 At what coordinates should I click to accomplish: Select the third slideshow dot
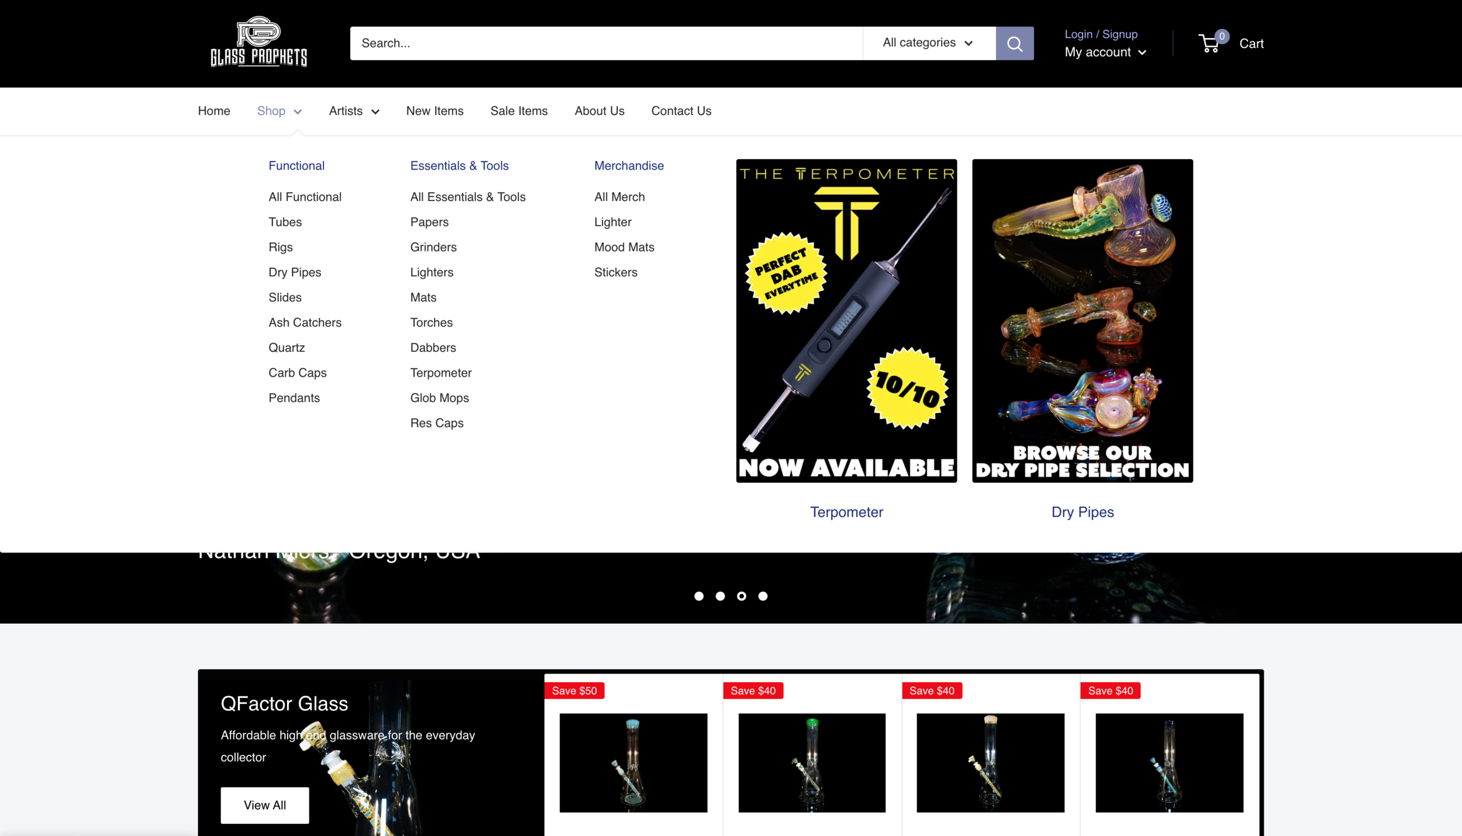click(x=742, y=596)
